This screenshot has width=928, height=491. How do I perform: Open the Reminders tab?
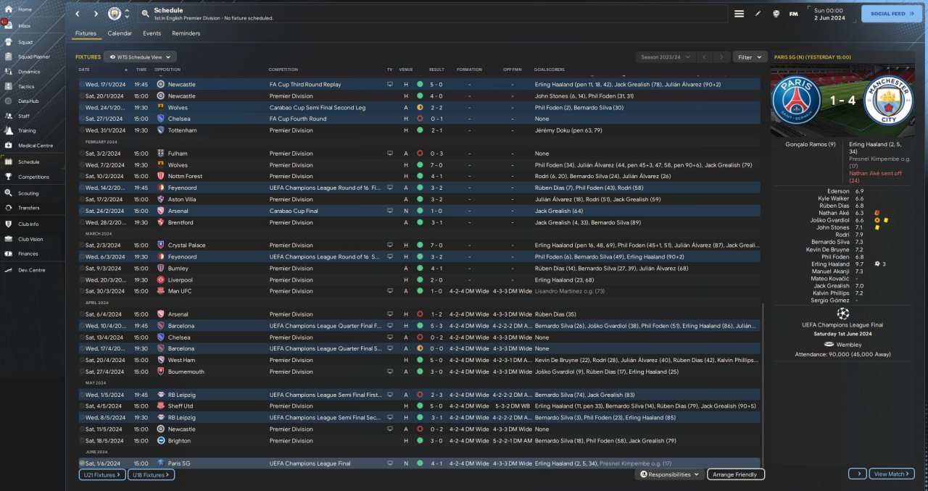(186, 33)
